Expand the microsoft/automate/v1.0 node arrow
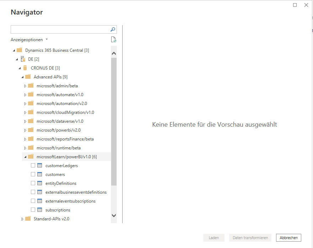This screenshot has width=313, height=248. (25, 95)
